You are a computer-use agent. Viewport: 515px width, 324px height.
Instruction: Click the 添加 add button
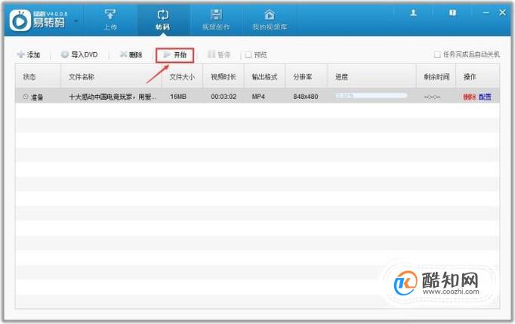(x=29, y=54)
